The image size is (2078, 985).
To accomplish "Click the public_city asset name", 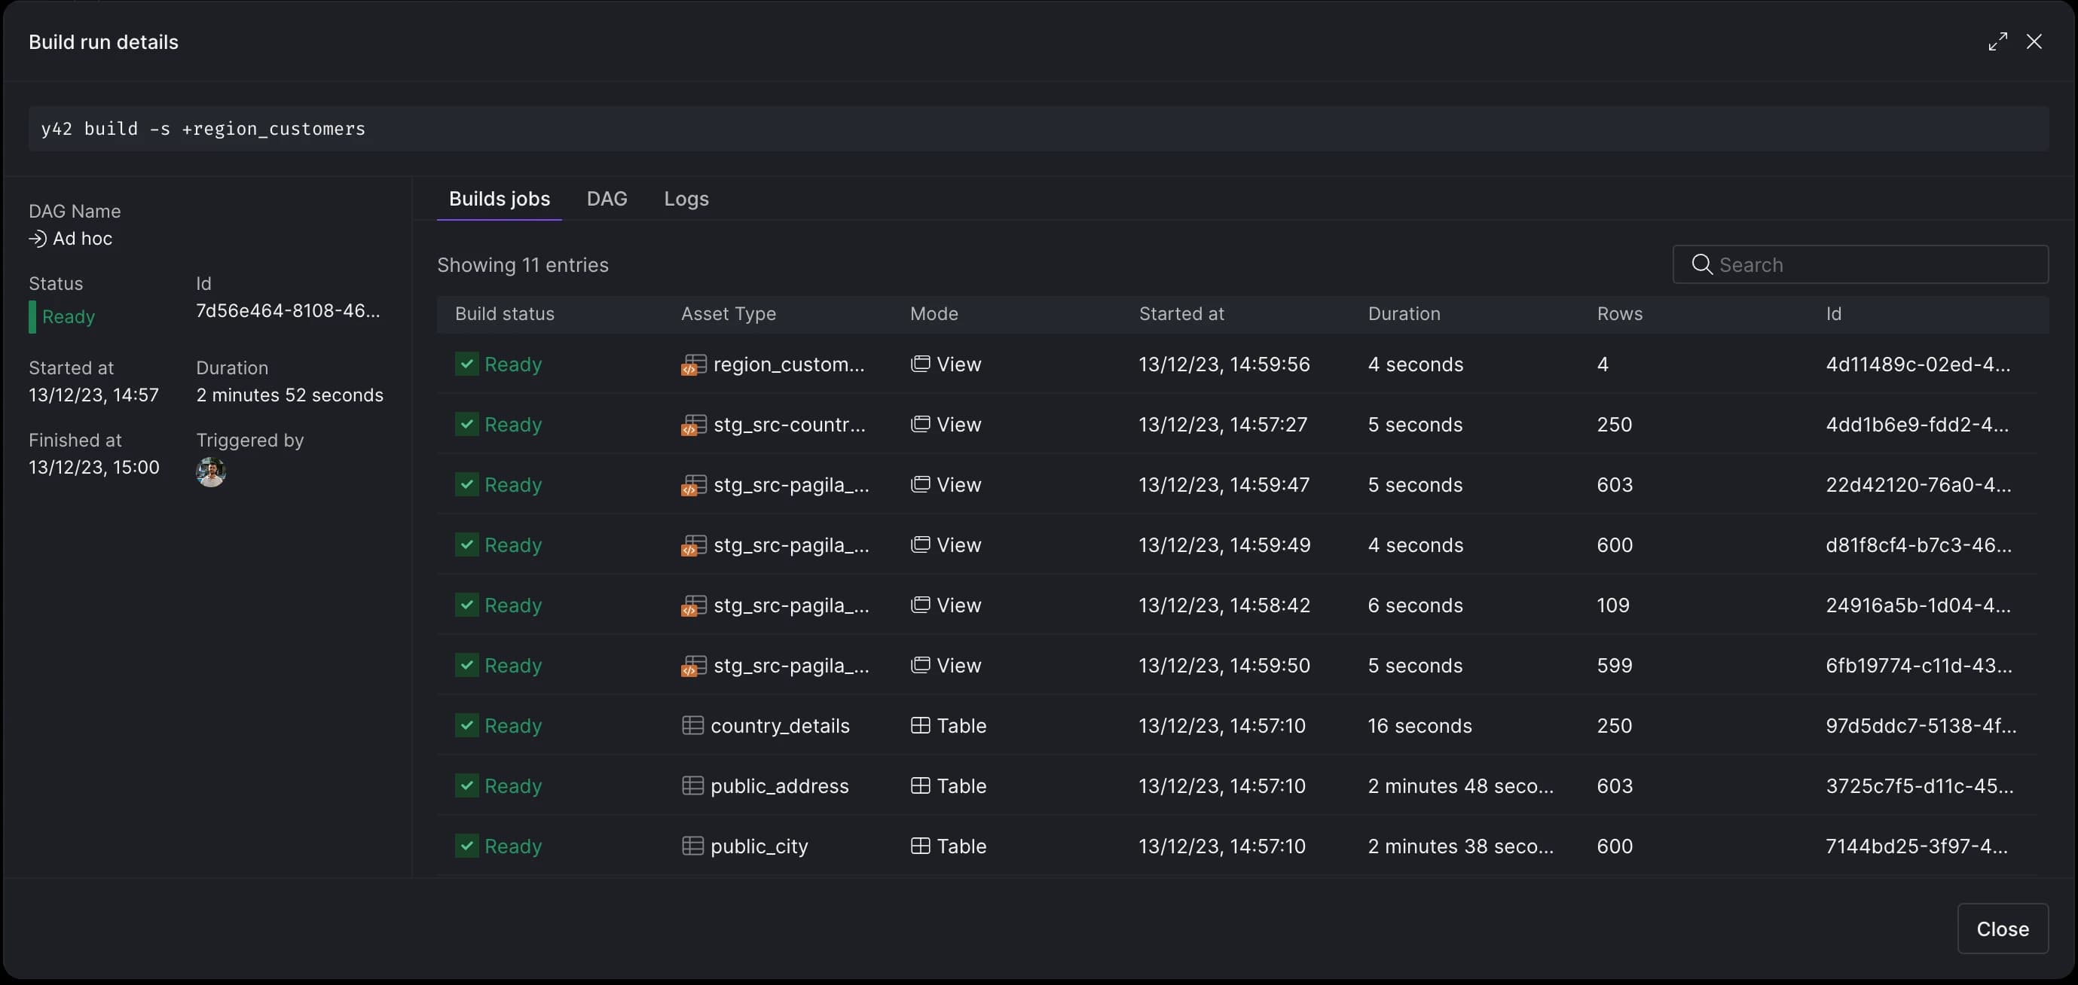I will point(758,846).
